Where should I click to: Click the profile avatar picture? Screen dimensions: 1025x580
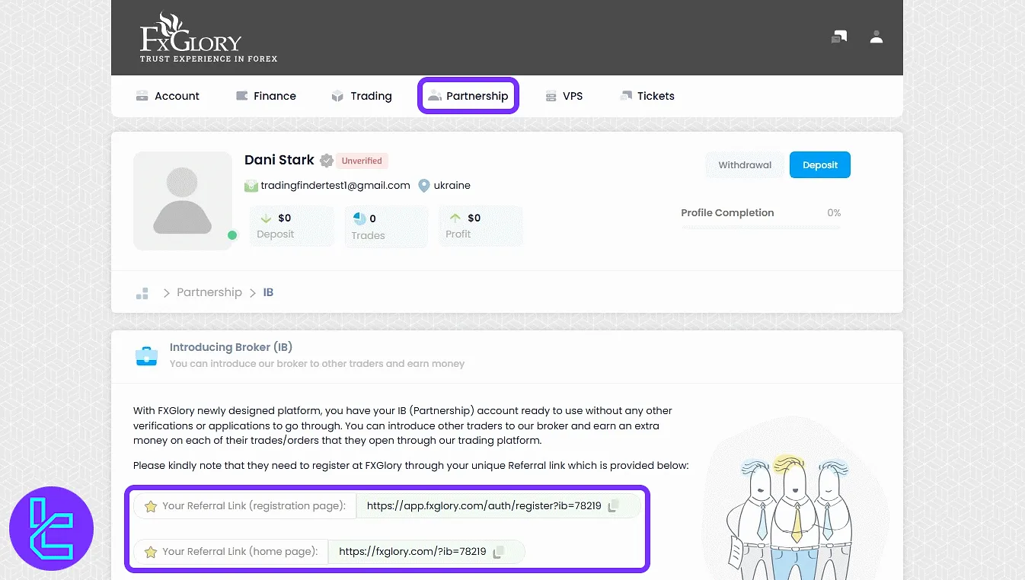tap(183, 201)
